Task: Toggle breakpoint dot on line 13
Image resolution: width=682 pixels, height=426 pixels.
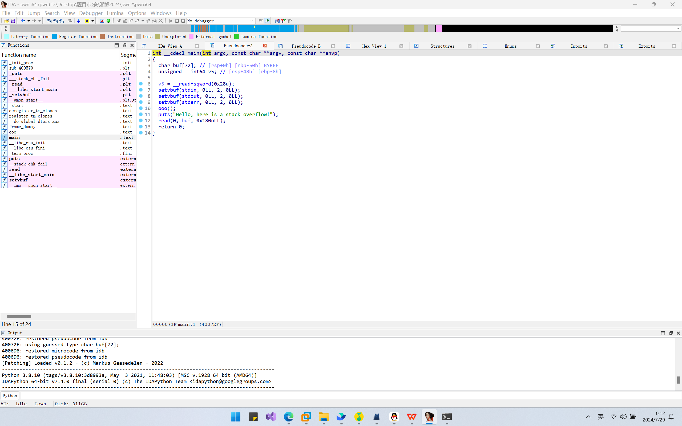Action: pyautogui.click(x=141, y=127)
